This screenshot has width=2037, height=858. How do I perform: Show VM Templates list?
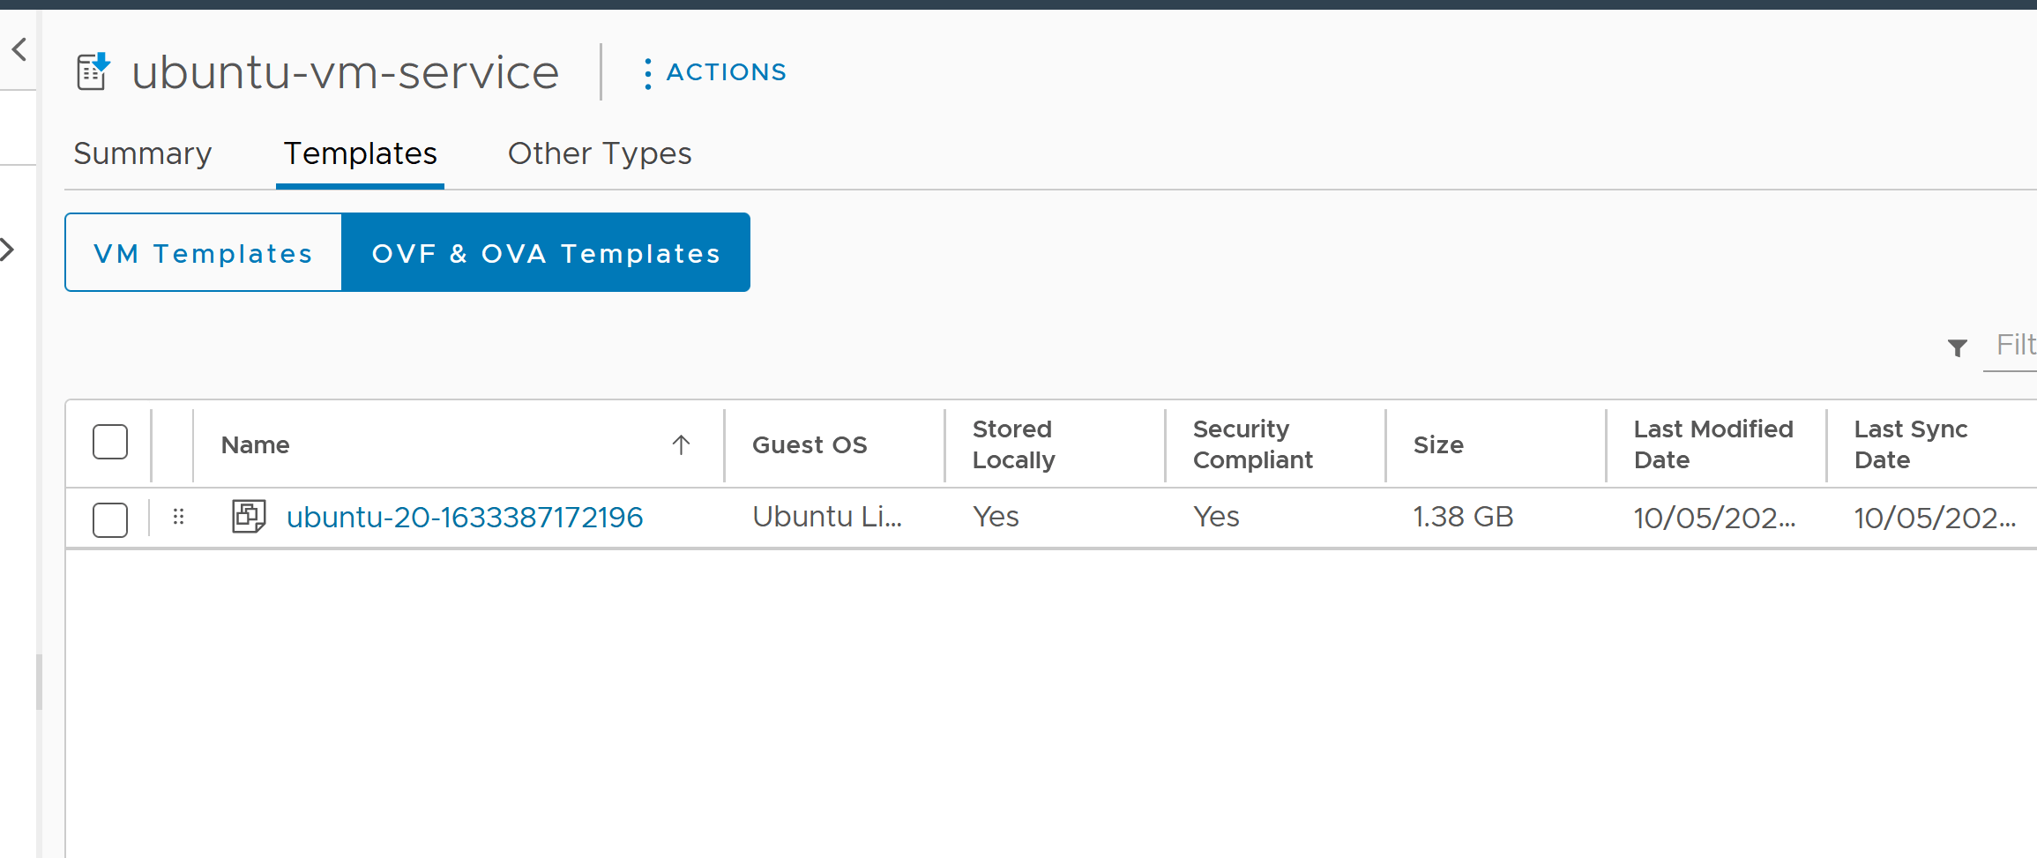(204, 253)
